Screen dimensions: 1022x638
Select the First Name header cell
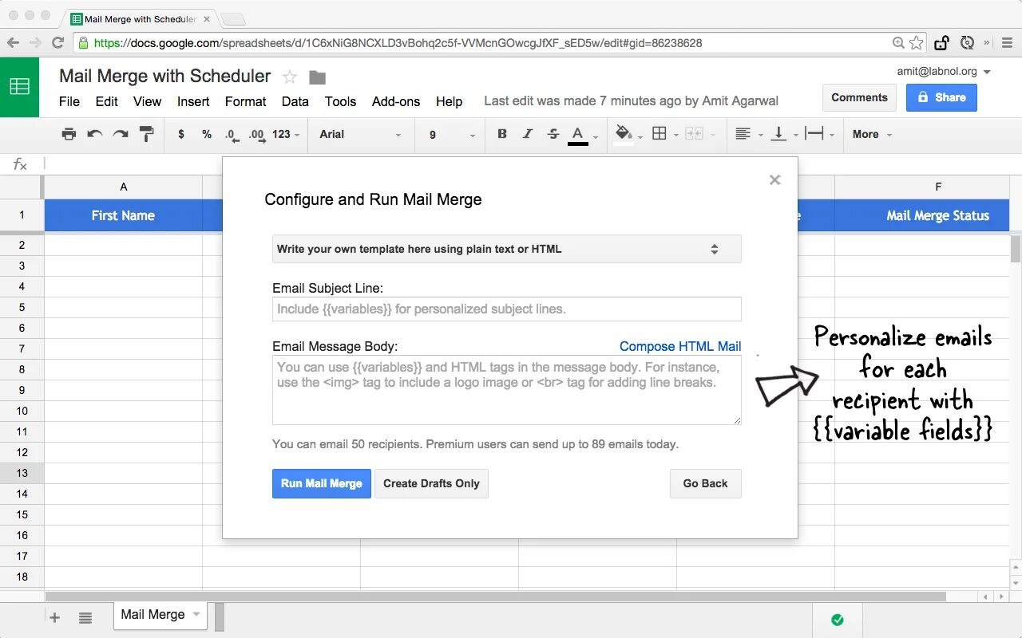coord(123,215)
